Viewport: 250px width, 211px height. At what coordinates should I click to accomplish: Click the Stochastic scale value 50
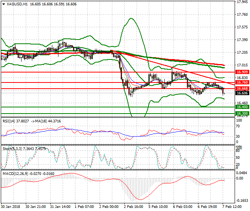coord(238,158)
